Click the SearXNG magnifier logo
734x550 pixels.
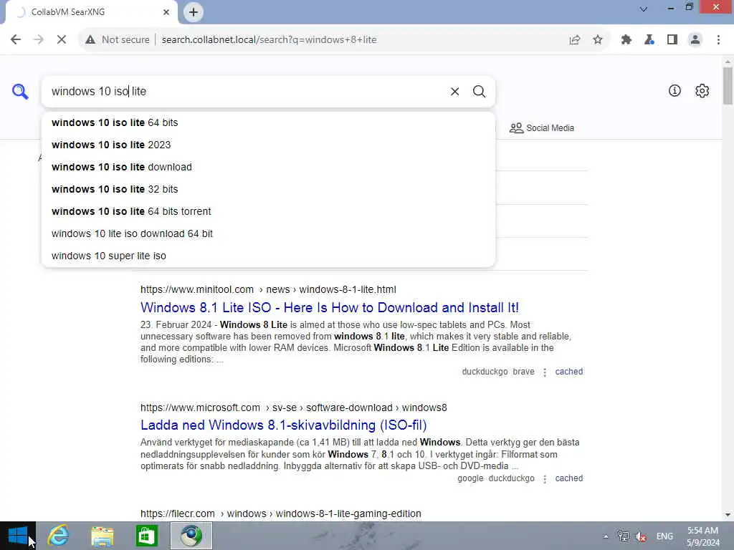[20, 91]
